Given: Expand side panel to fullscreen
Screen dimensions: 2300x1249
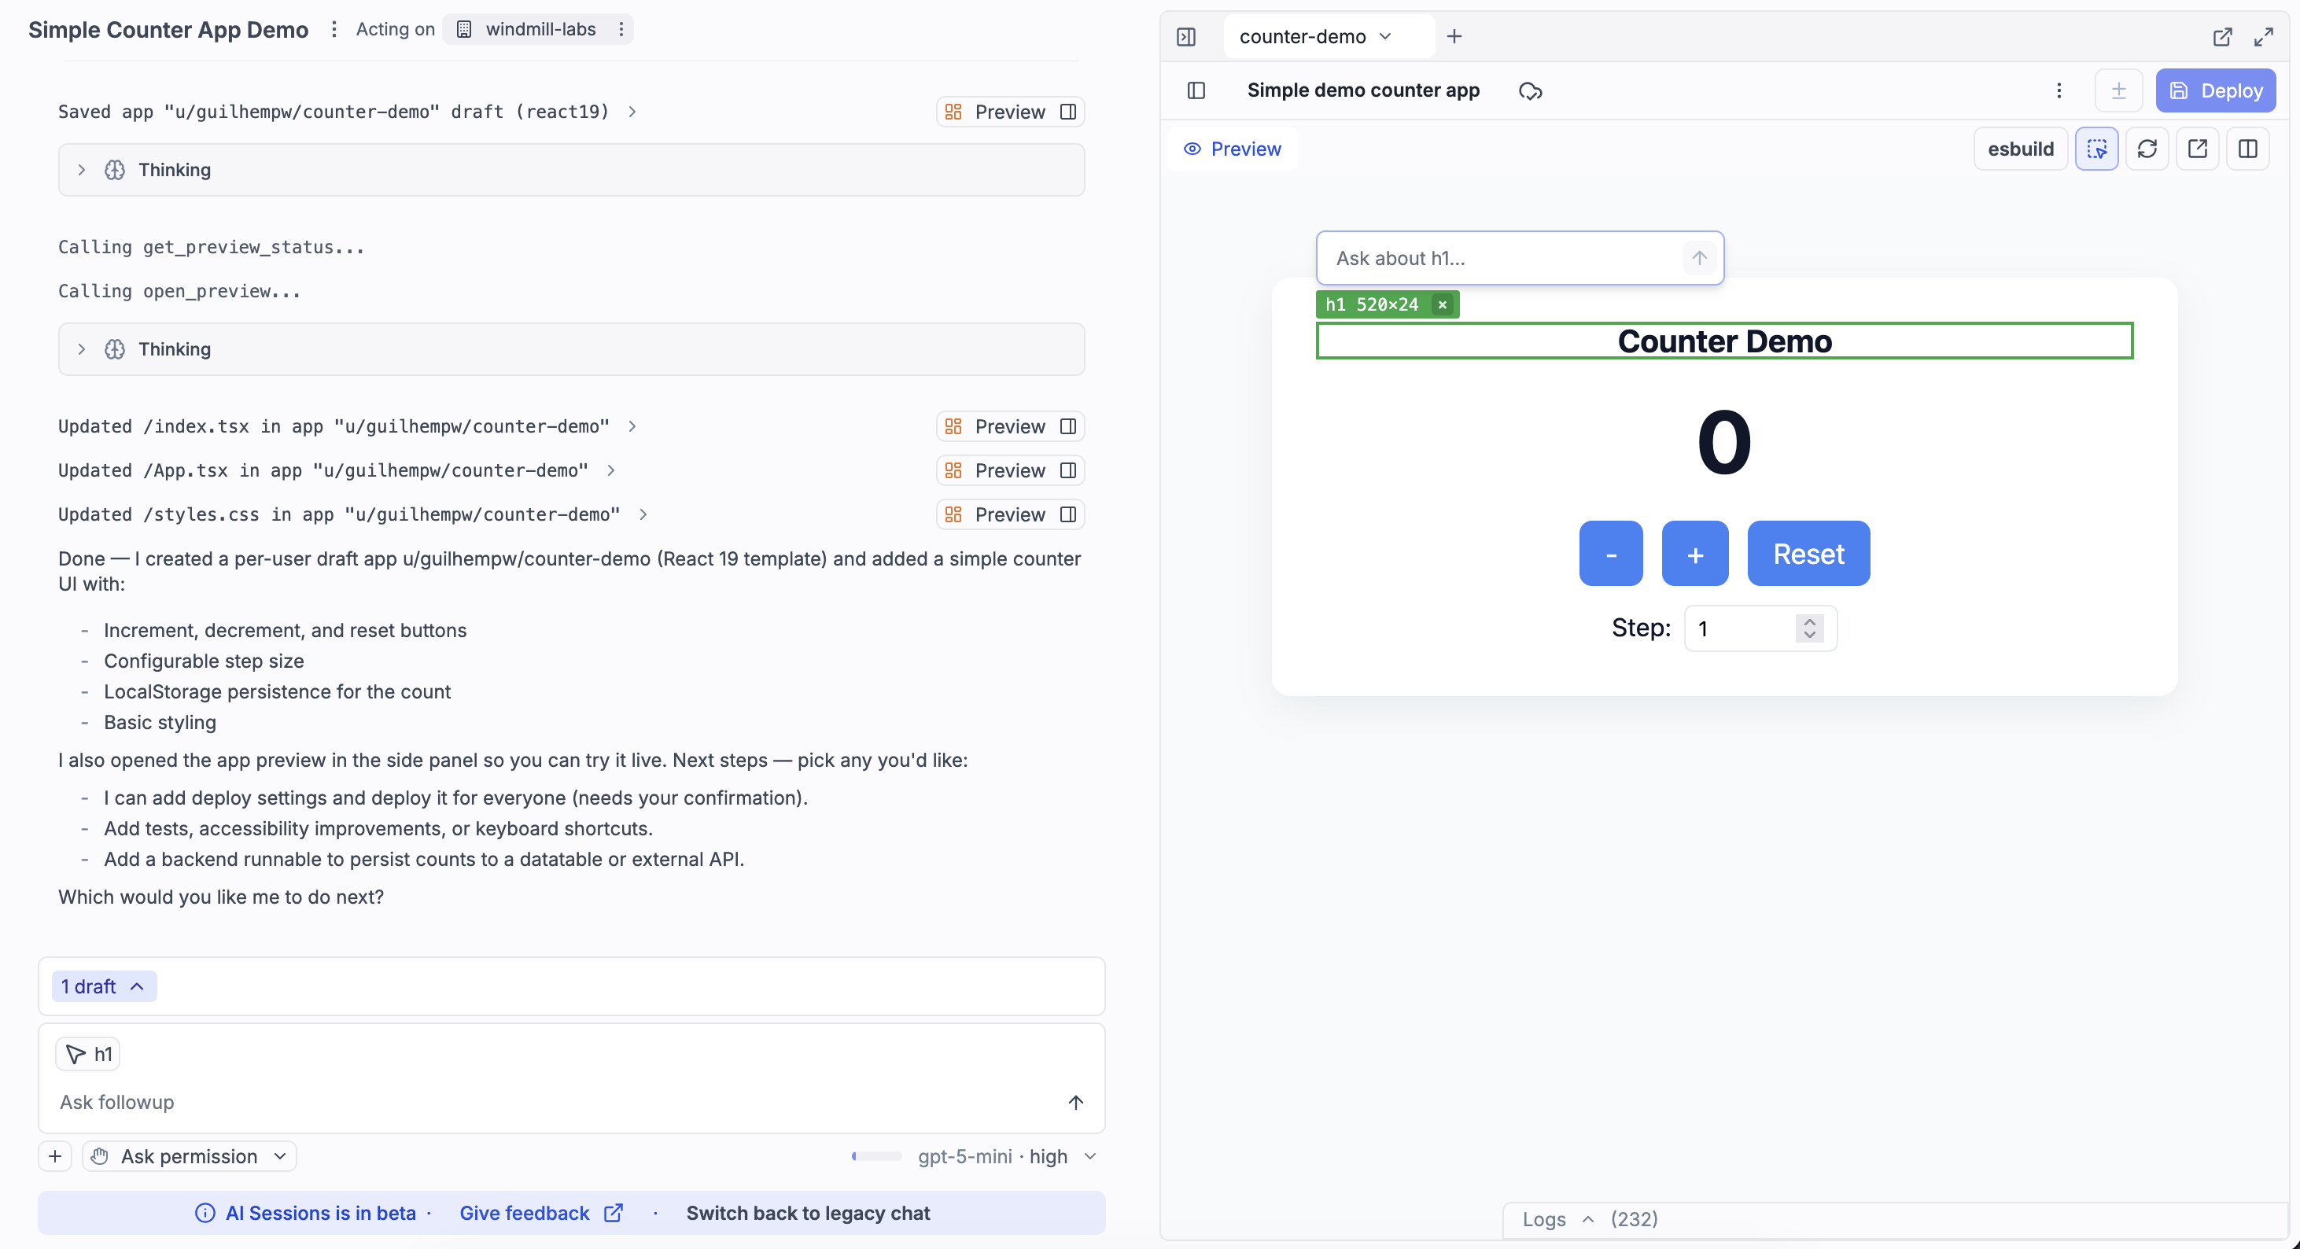Looking at the screenshot, I should [2263, 37].
